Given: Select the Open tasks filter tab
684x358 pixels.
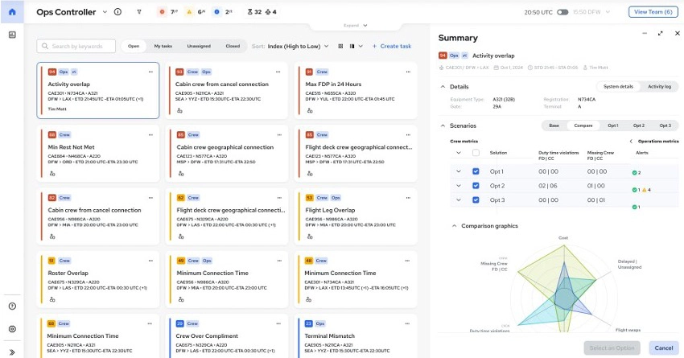Looking at the screenshot, I should (x=134, y=46).
